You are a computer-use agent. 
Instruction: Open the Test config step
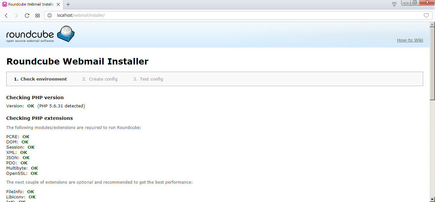point(148,79)
